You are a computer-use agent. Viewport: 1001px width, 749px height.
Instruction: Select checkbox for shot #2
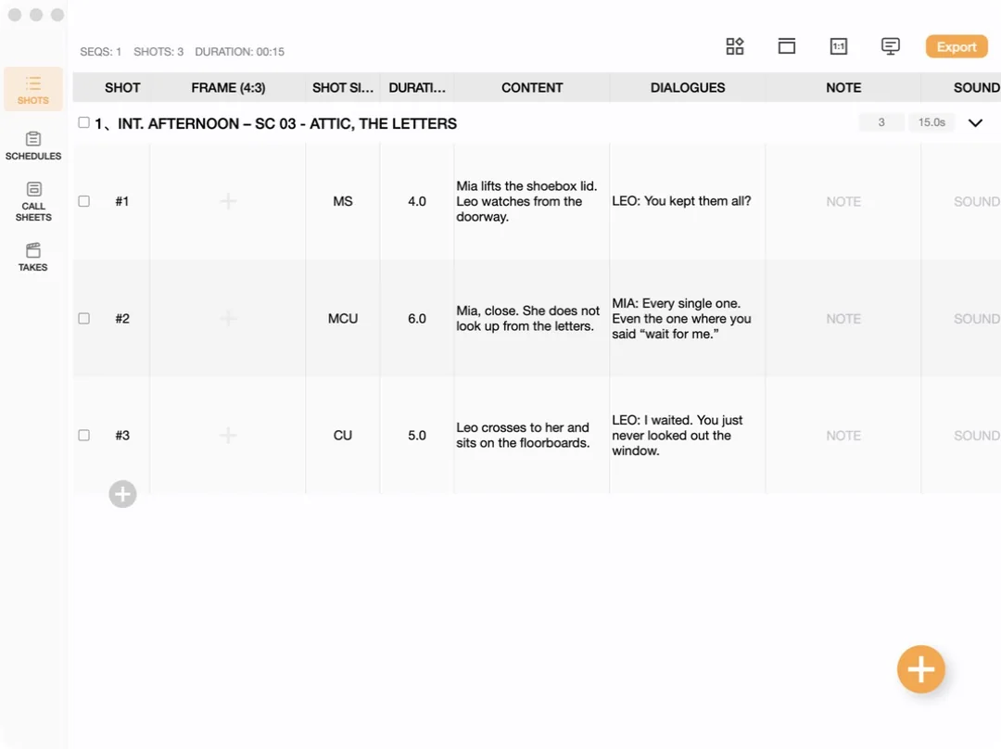click(83, 318)
